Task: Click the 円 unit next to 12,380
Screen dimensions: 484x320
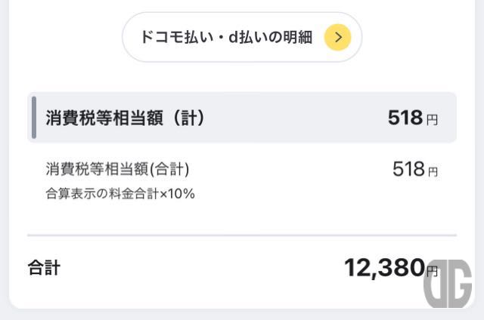Action: coord(432,271)
